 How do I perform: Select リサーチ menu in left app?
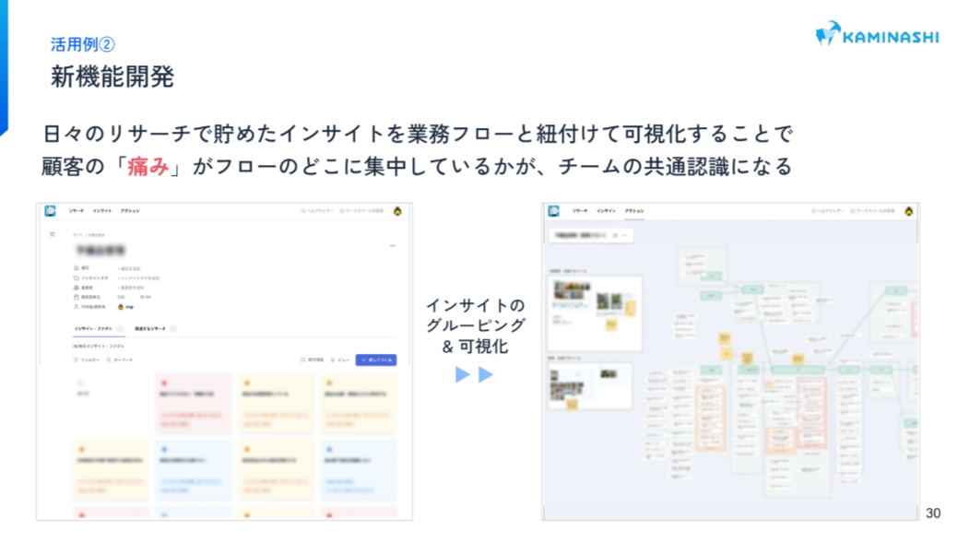coord(77,211)
